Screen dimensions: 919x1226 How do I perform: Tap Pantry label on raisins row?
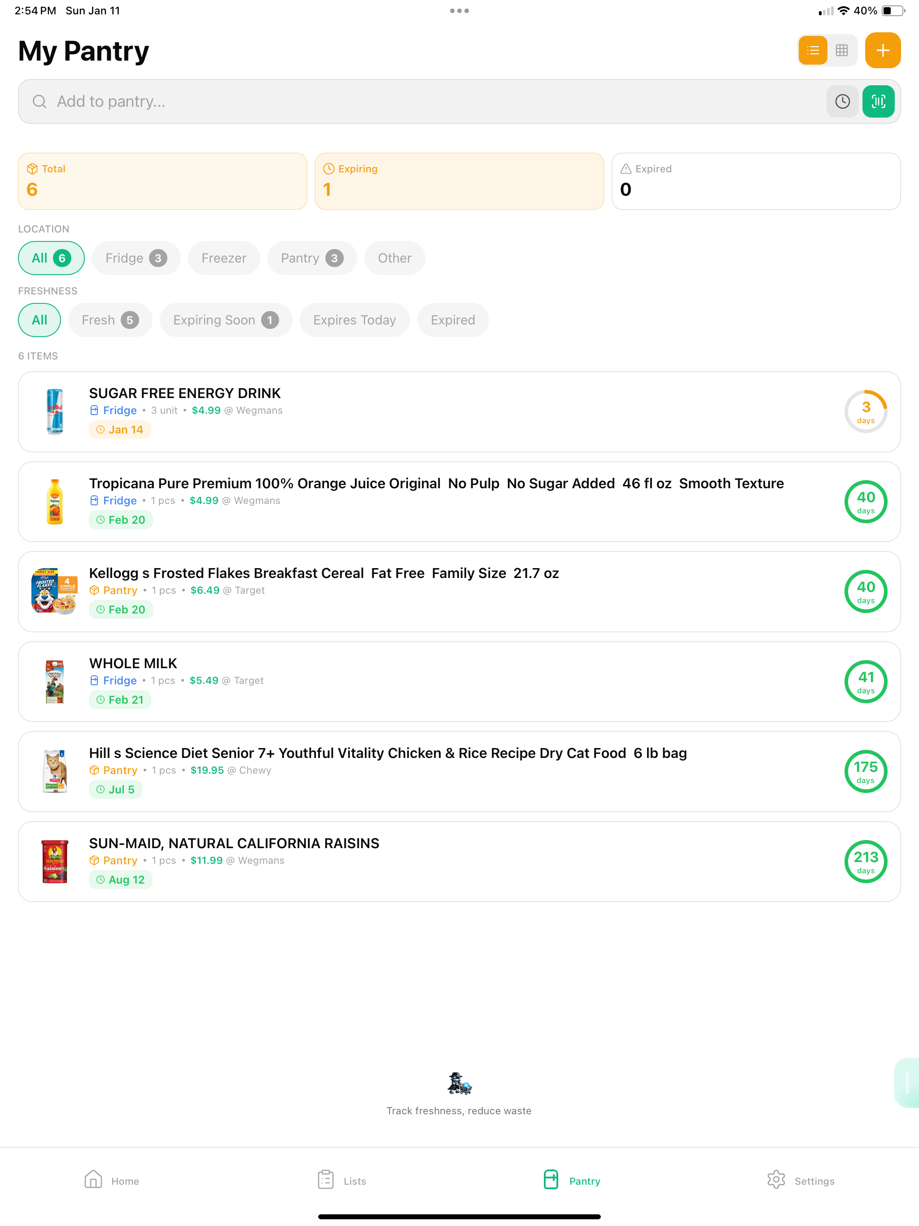[x=114, y=861]
